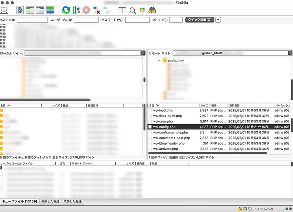Open the quick connect history dropdown arrow
Viewport: 293px width, 212px height.
coord(218,20)
